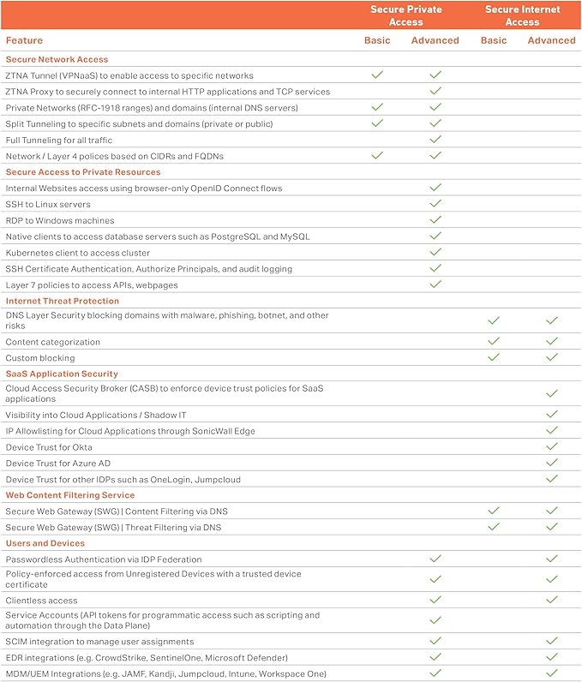Click the checkmark for Device Trust for Okta
Viewport: 582px width, 682px height.
point(551,446)
